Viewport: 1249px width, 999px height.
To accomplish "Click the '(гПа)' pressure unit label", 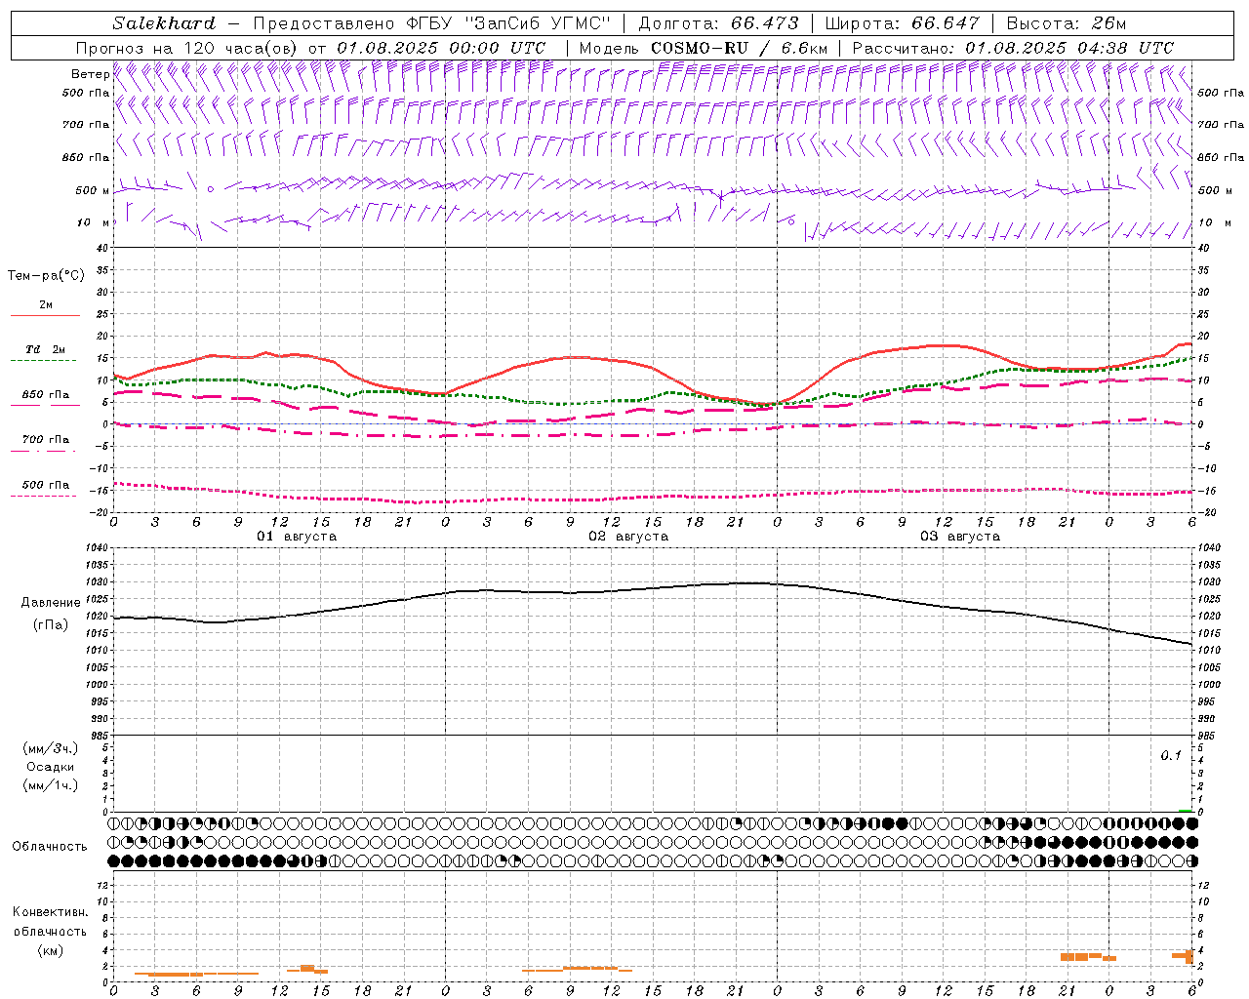I will (51, 625).
